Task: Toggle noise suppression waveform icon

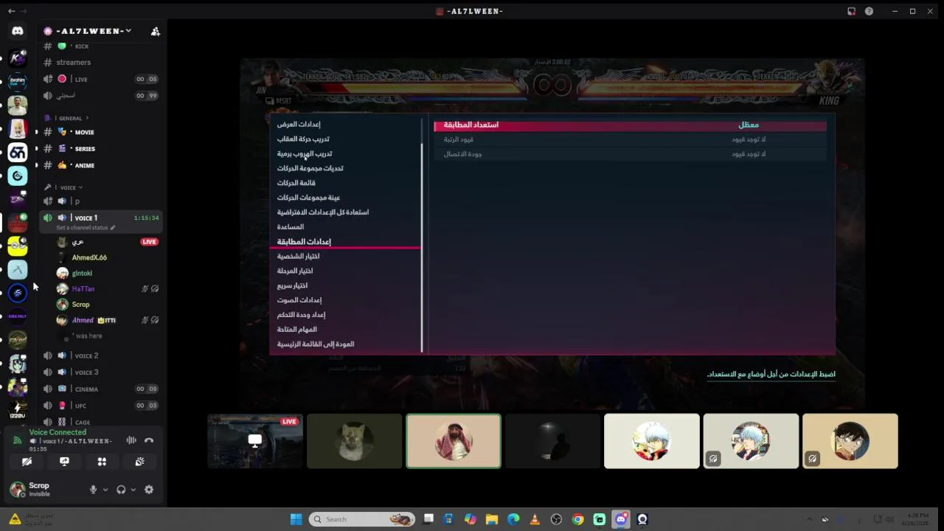Action: [131, 440]
